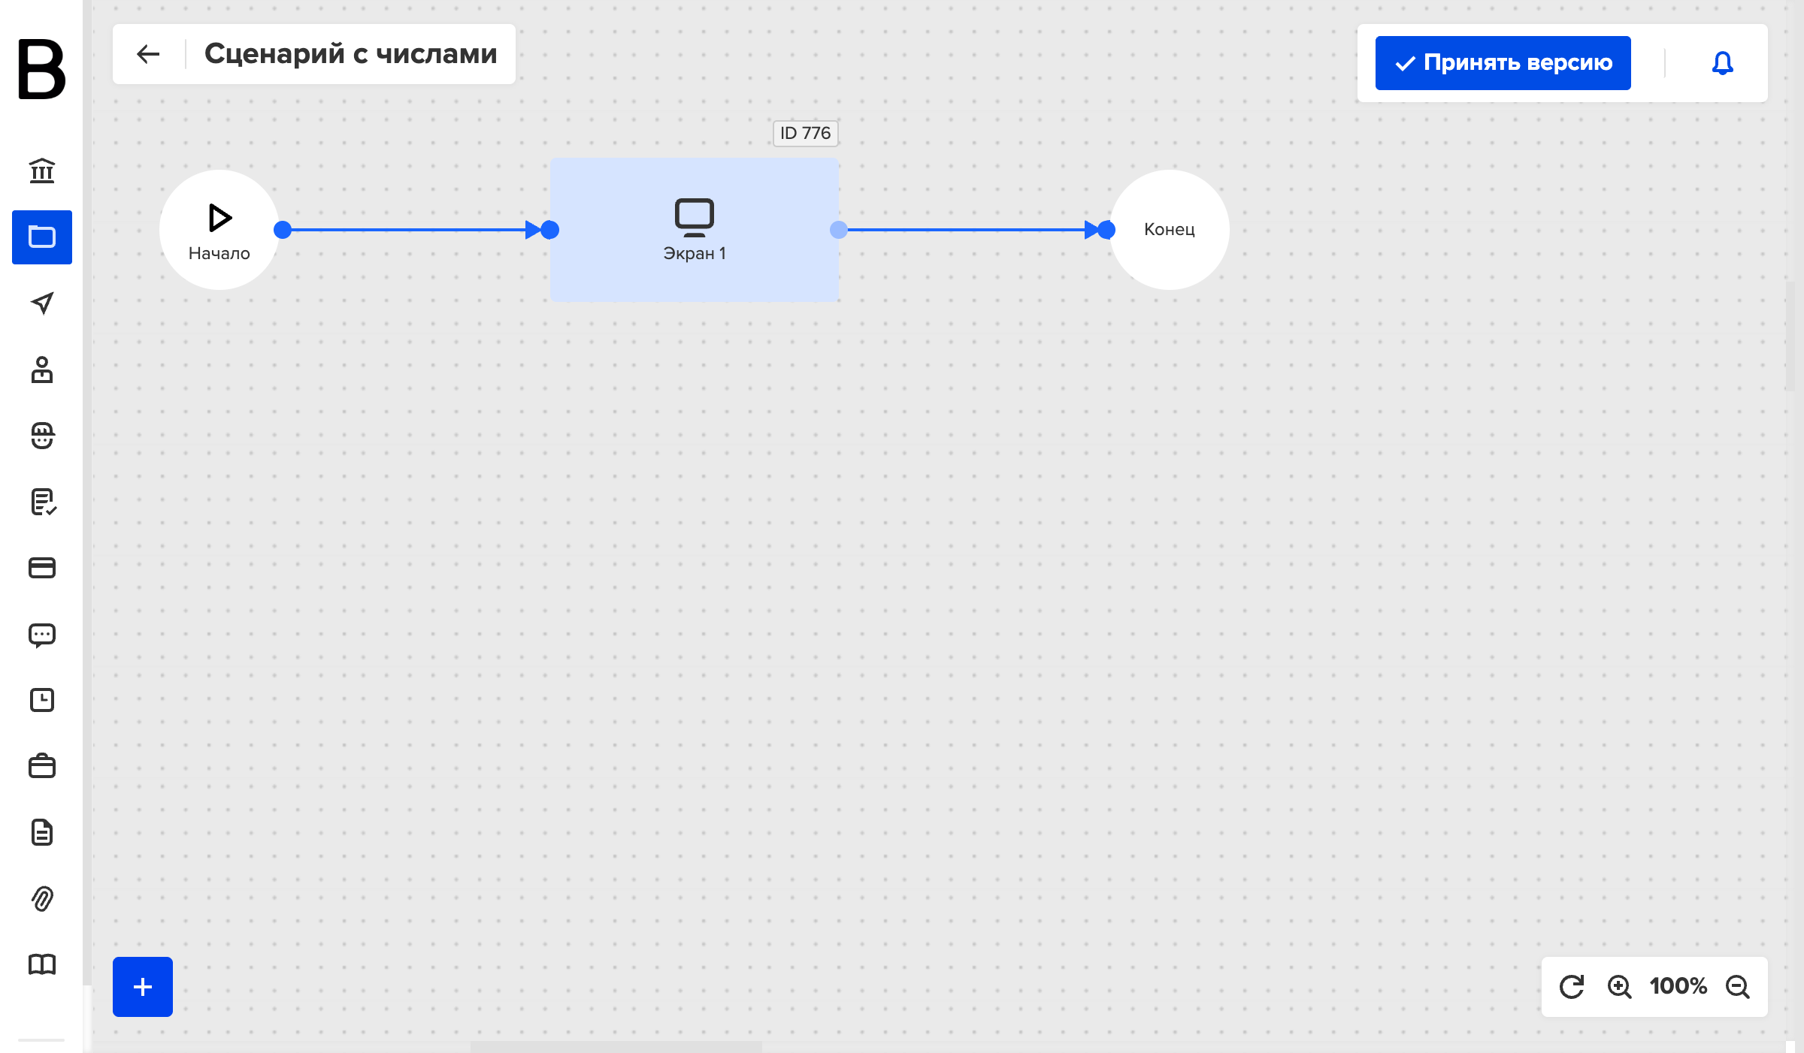
Task: Open the chat bubble sidebar icon
Action: [x=42, y=635]
